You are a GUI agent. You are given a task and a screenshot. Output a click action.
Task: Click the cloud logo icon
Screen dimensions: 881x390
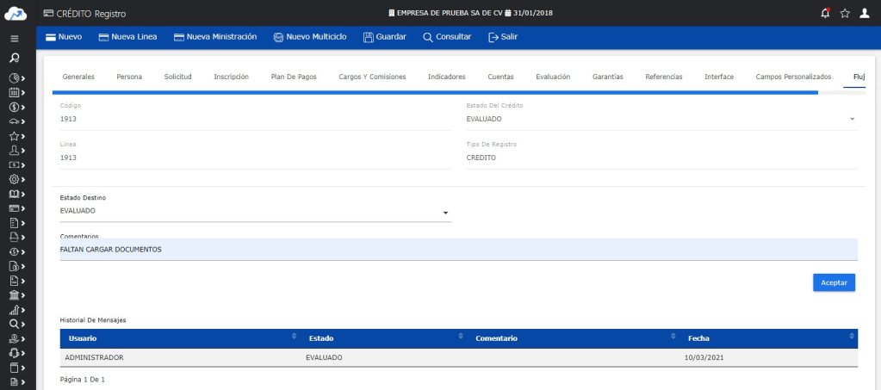coord(16,12)
